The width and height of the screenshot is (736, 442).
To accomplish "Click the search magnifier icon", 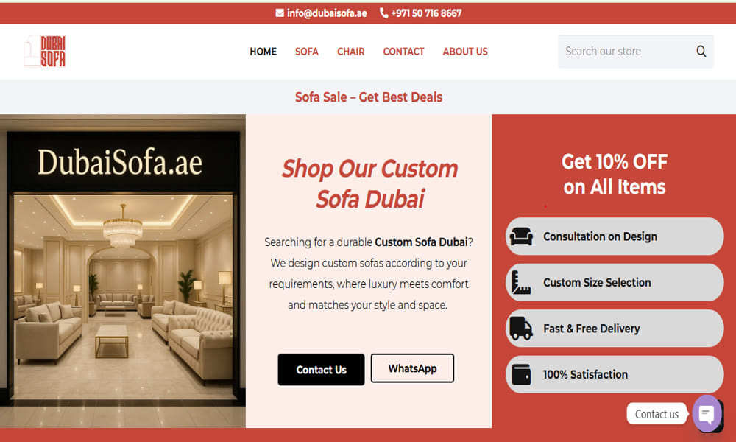I will 701,52.
